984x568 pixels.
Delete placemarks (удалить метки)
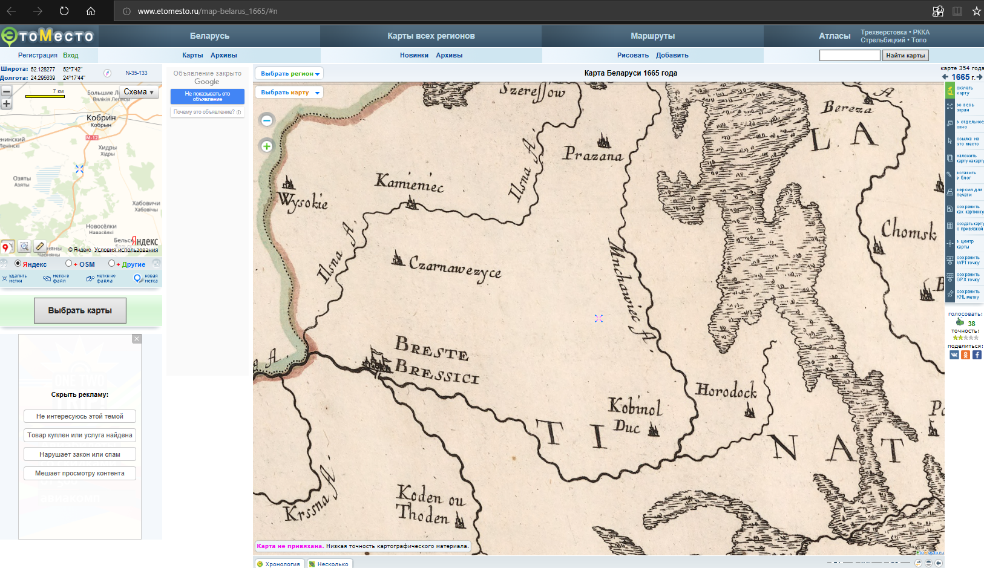click(15, 278)
